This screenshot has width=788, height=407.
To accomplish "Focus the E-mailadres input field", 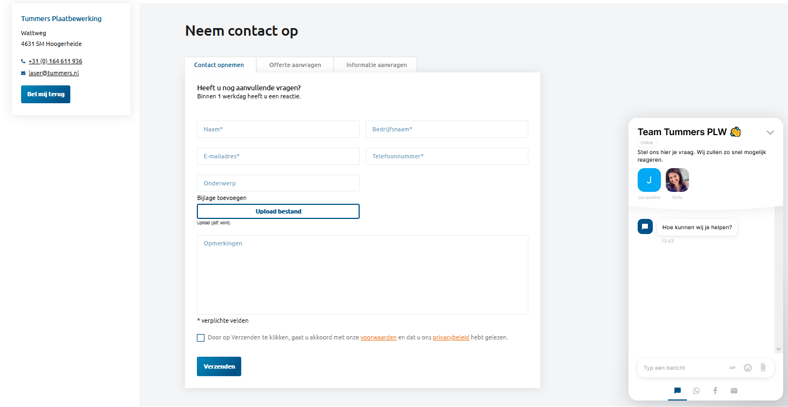I will (278, 156).
